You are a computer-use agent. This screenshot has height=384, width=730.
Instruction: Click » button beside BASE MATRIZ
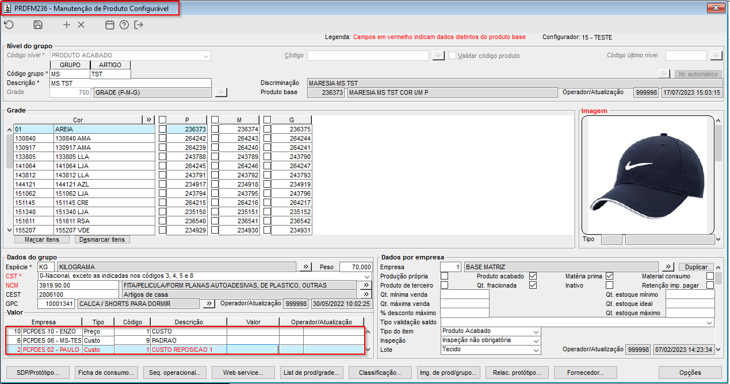click(x=668, y=267)
